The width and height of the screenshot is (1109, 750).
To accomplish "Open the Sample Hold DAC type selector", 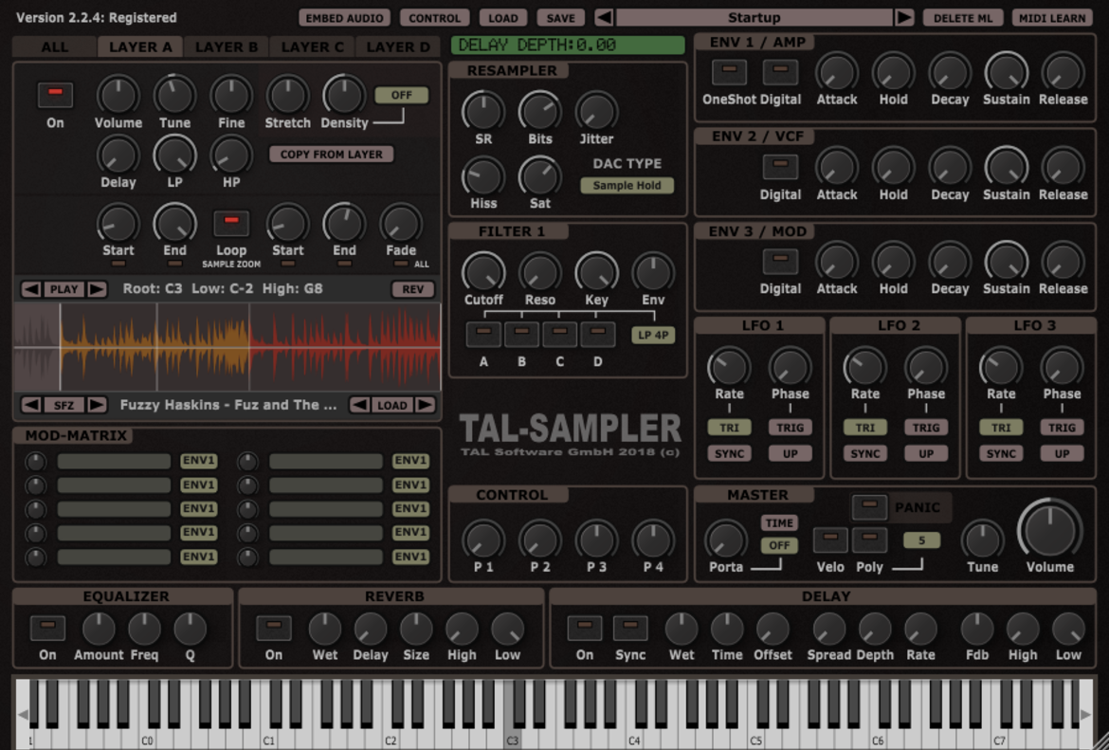I will pyautogui.click(x=627, y=186).
